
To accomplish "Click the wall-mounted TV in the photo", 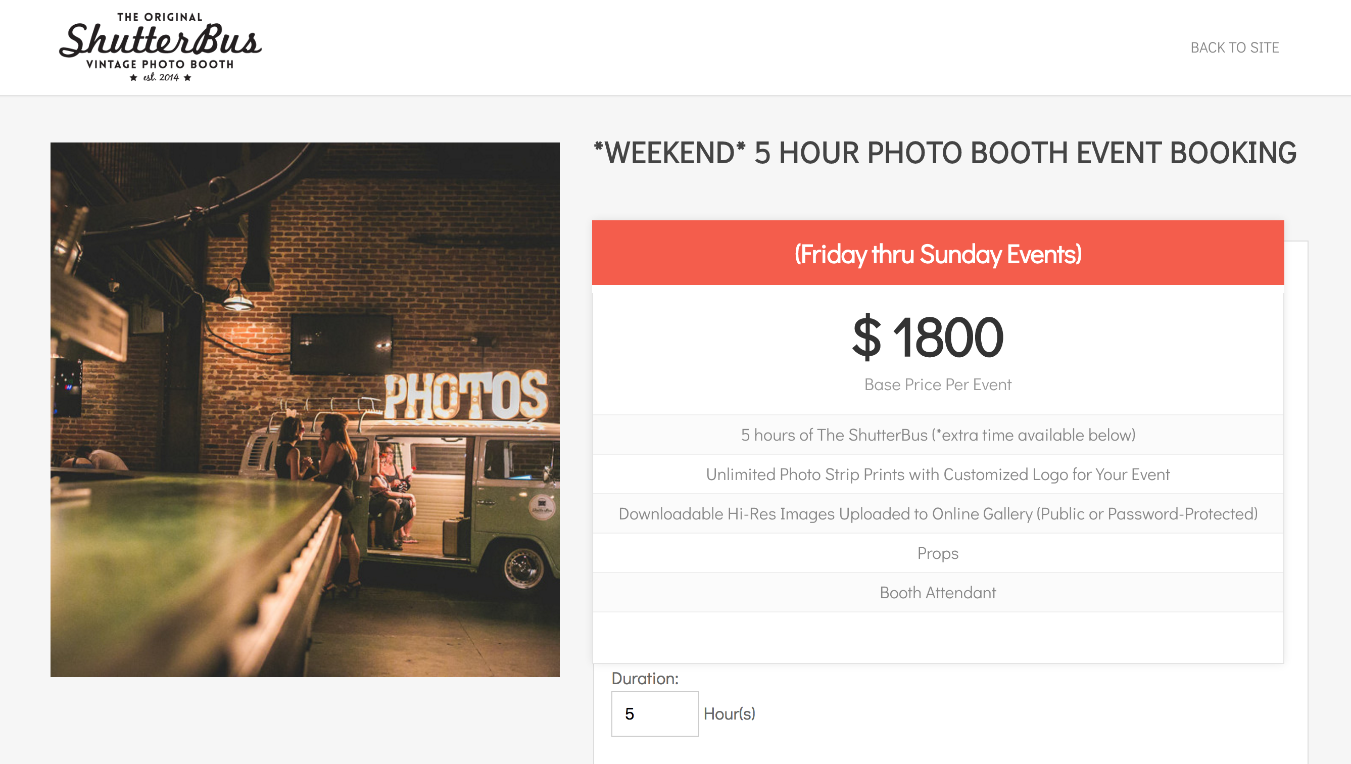I will tap(342, 343).
